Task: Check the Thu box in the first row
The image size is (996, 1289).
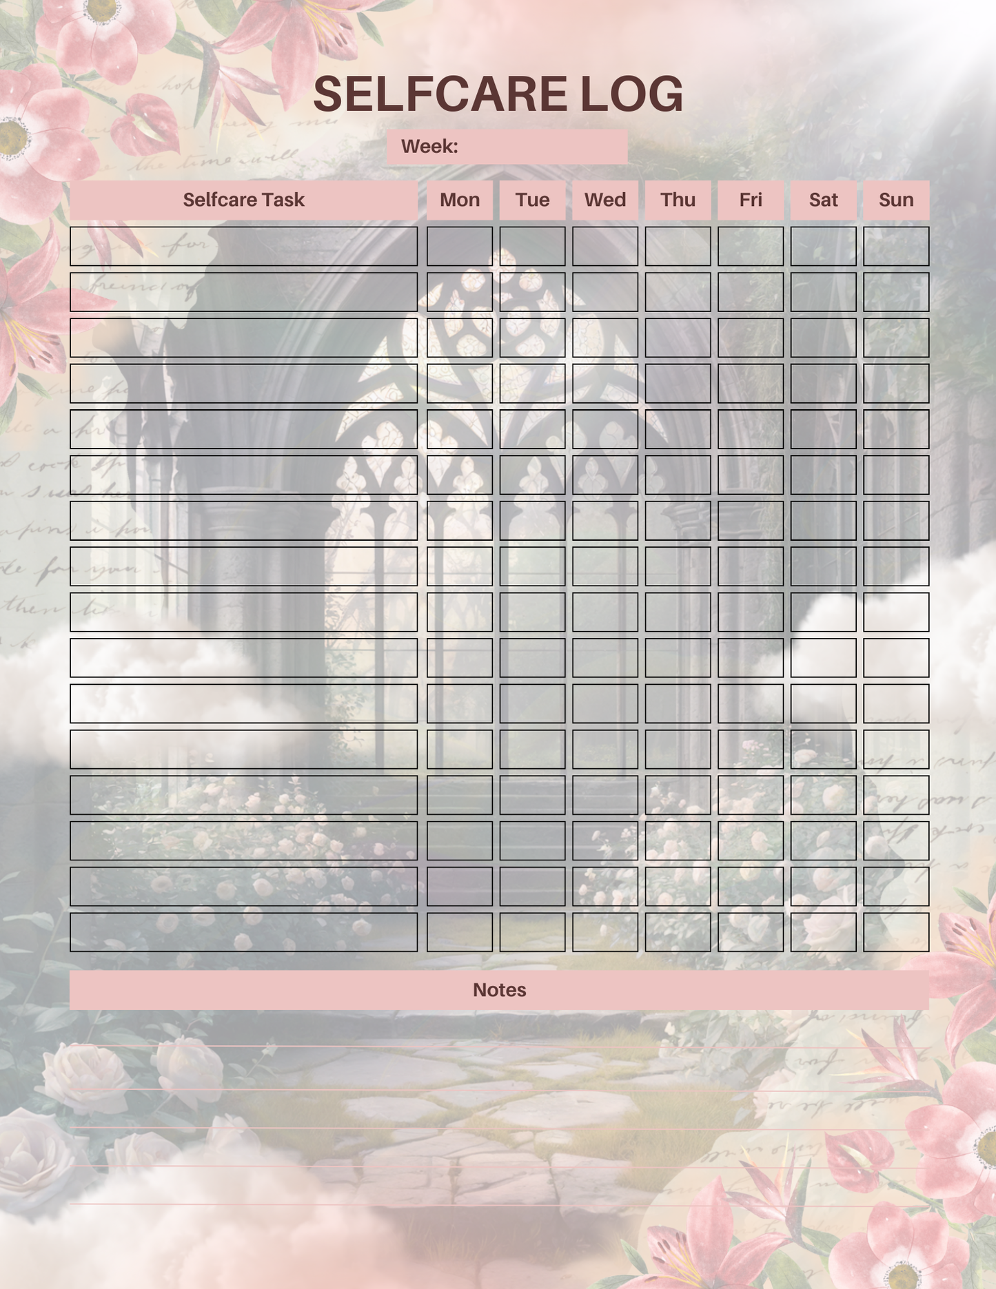Action: [x=678, y=246]
